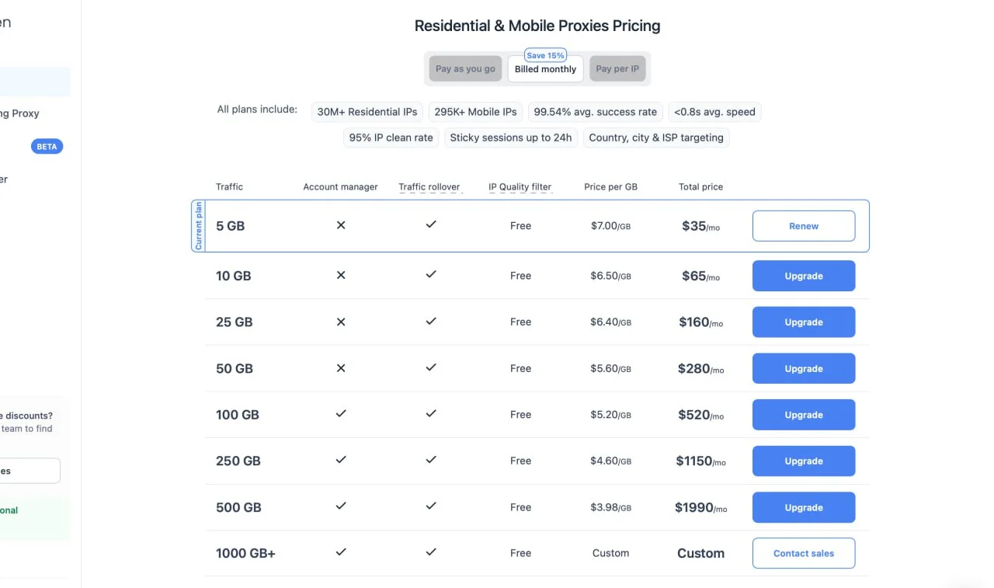Click the 500 GB account manager checkmark
This screenshot has height=588, width=994.
tap(340, 506)
